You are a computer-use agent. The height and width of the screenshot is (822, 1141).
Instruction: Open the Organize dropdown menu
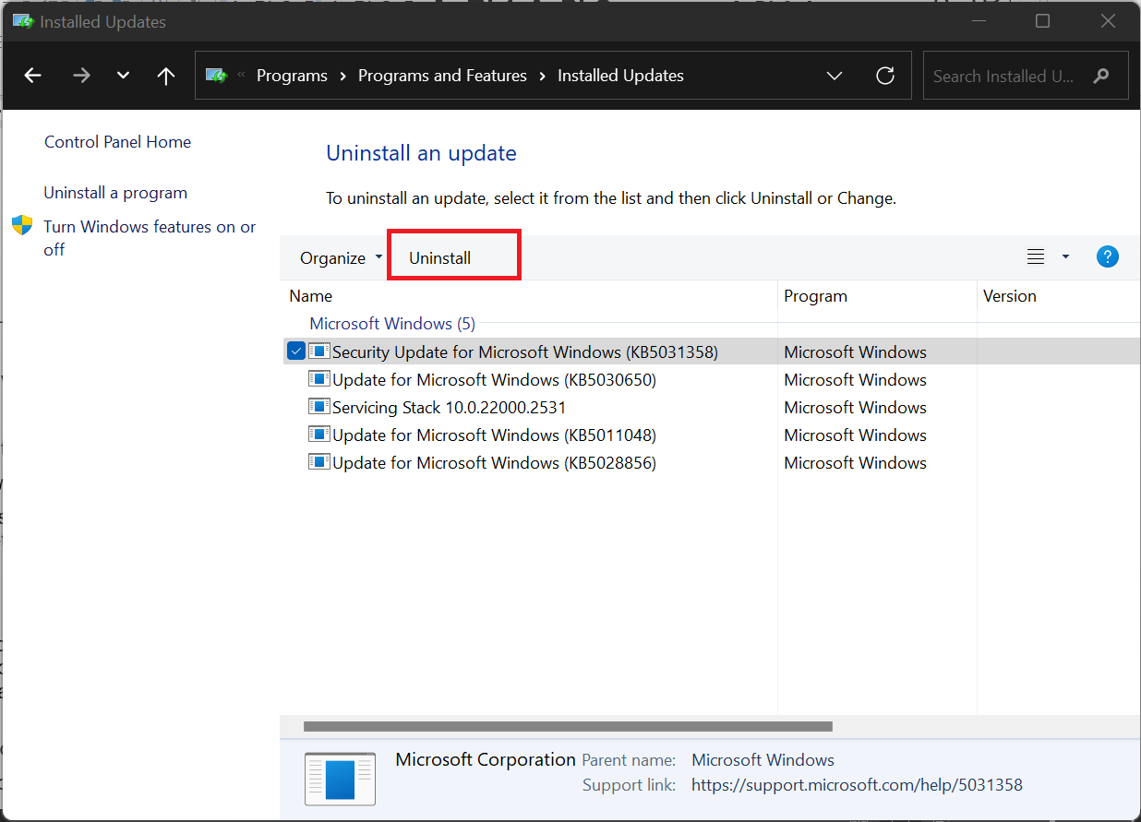click(x=341, y=258)
